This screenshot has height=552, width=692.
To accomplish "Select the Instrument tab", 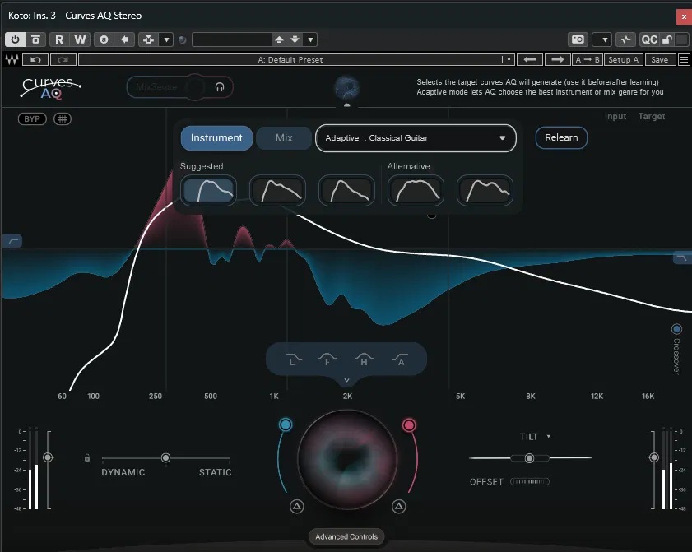I will [x=216, y=138].
